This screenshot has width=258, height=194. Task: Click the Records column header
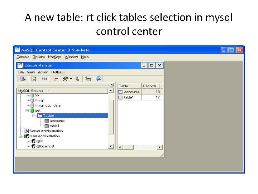tap(150, 86)
